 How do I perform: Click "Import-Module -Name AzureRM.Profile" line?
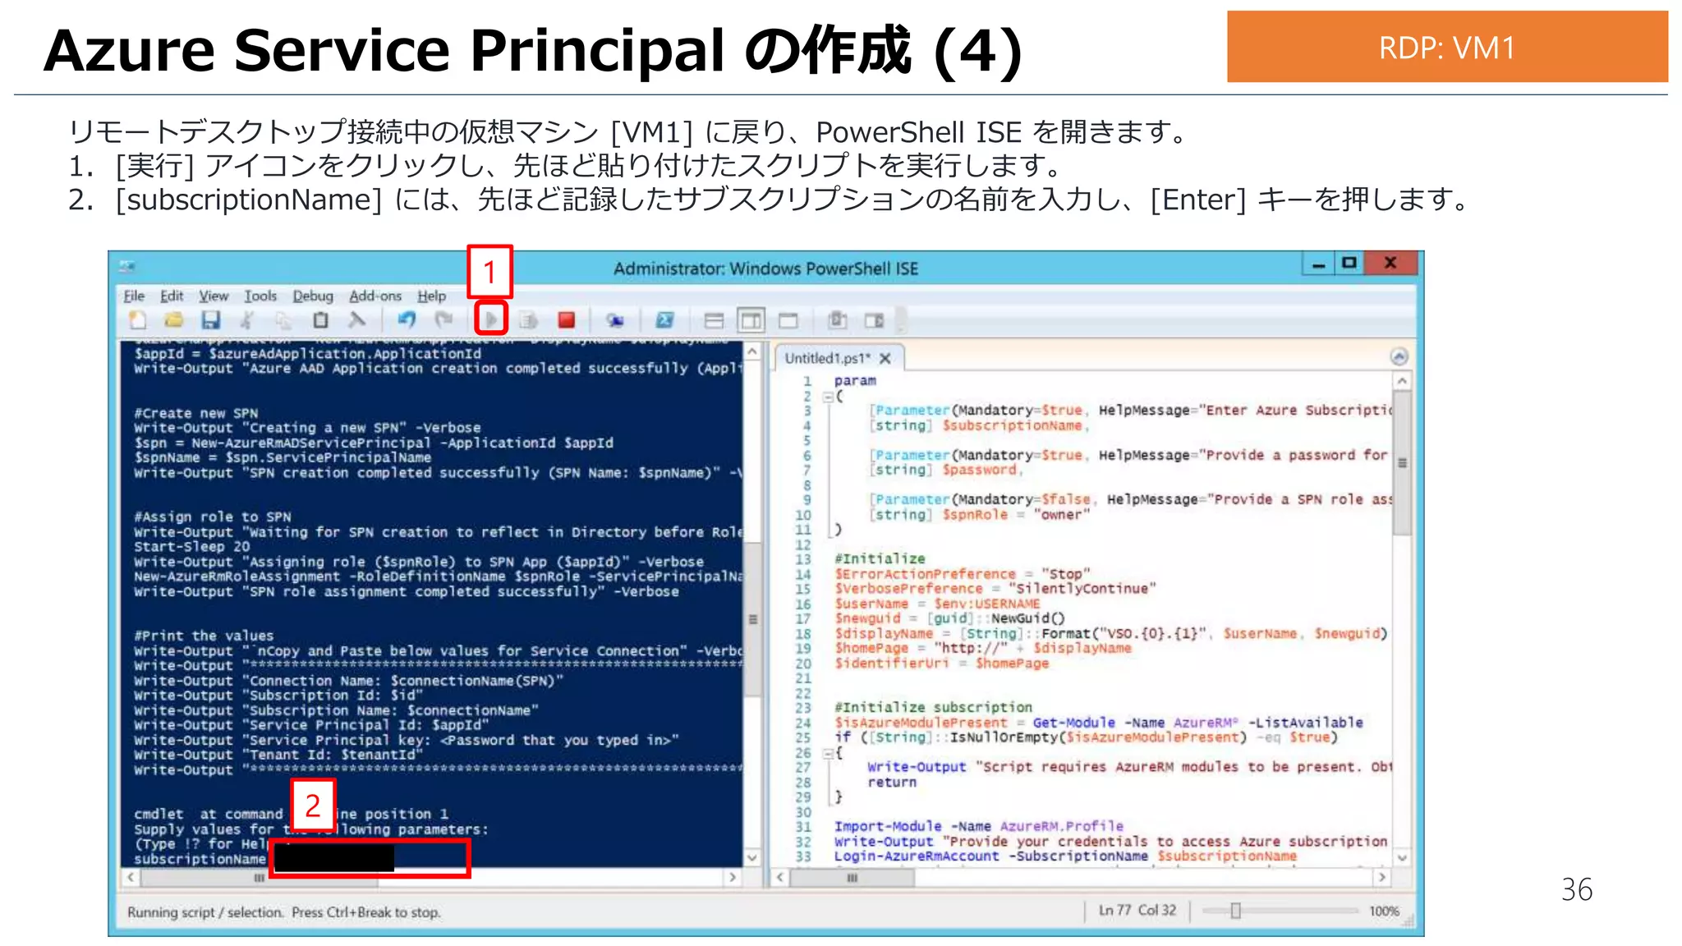click(x=979, y=827)
